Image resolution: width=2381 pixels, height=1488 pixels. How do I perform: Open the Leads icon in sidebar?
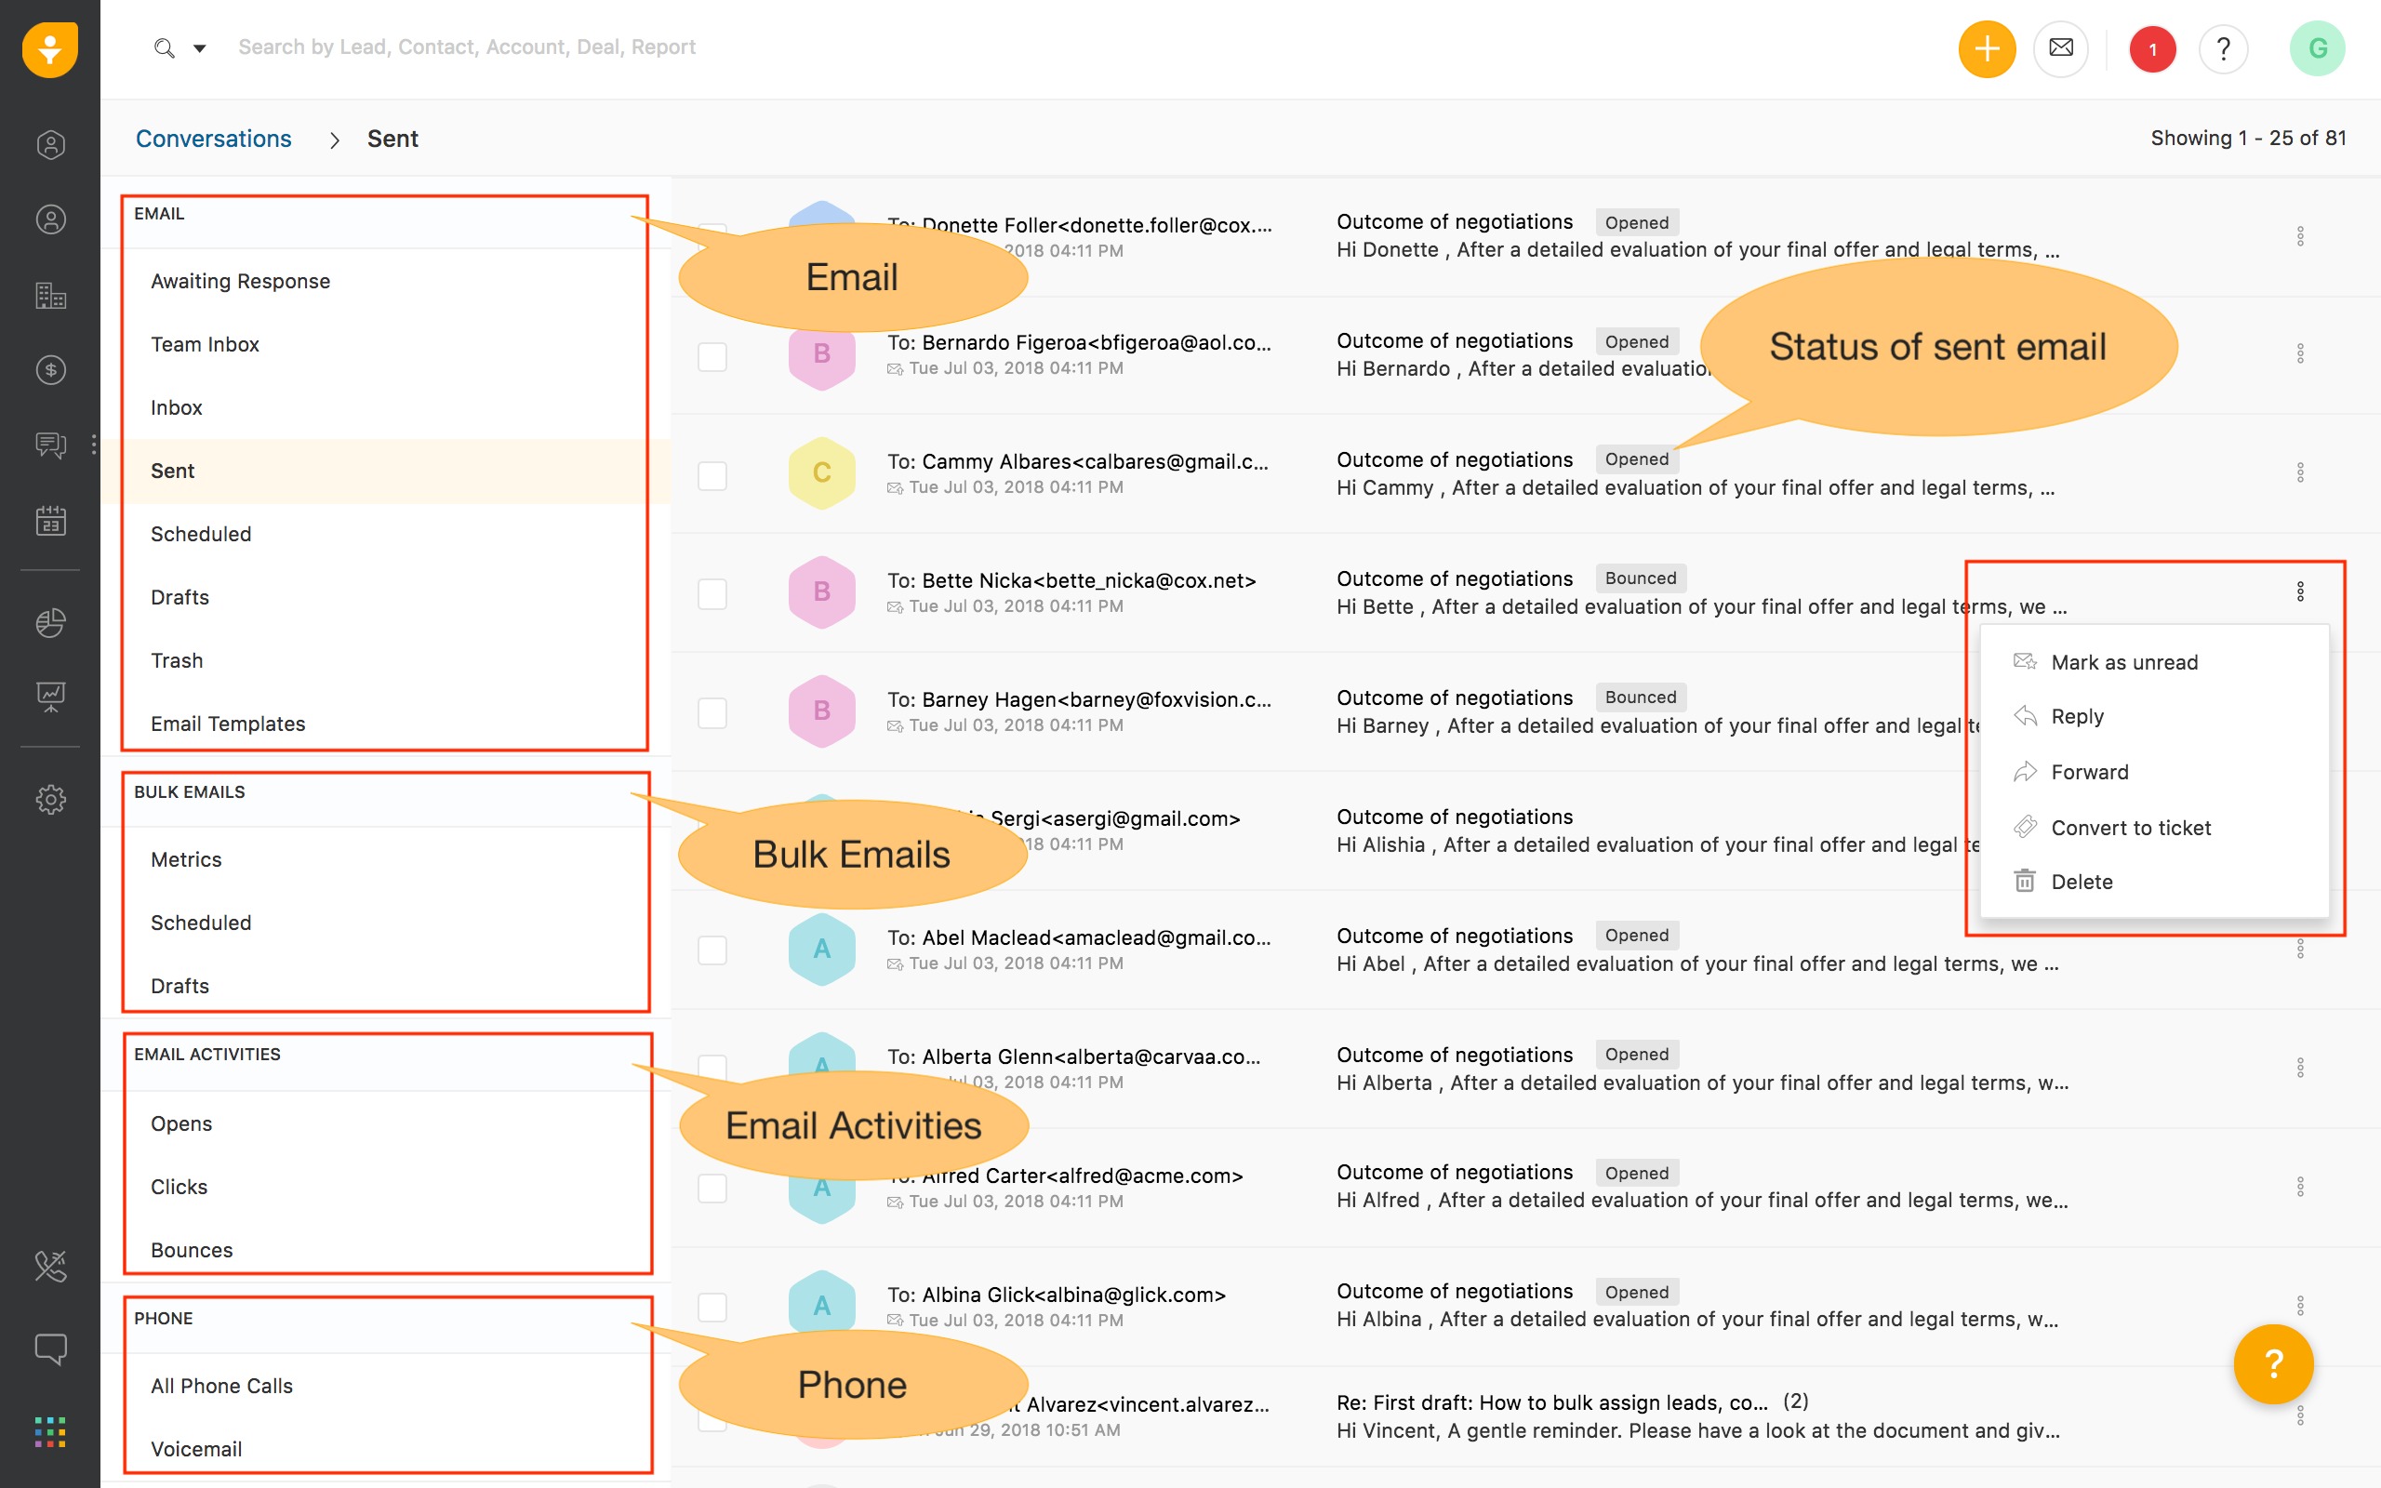pyautogui.click(x=50, y=146)
